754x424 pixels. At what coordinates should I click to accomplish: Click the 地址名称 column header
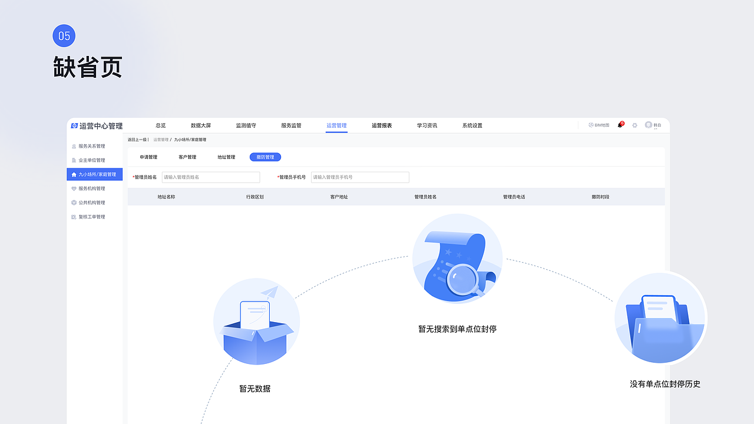click(166, 197)
